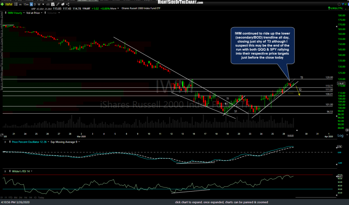Click the IWM annotation callout text box
Screen dimensions: 349x205
click(x=262, y=45)
